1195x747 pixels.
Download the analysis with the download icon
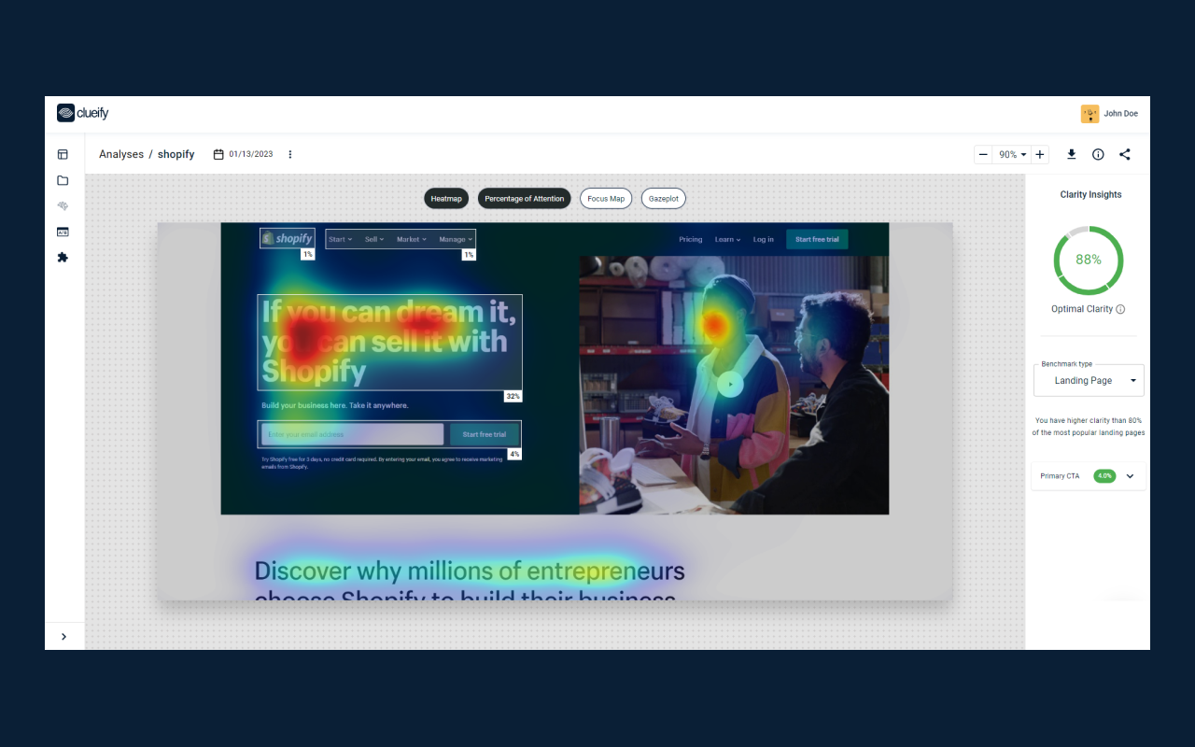[1072, 154]
